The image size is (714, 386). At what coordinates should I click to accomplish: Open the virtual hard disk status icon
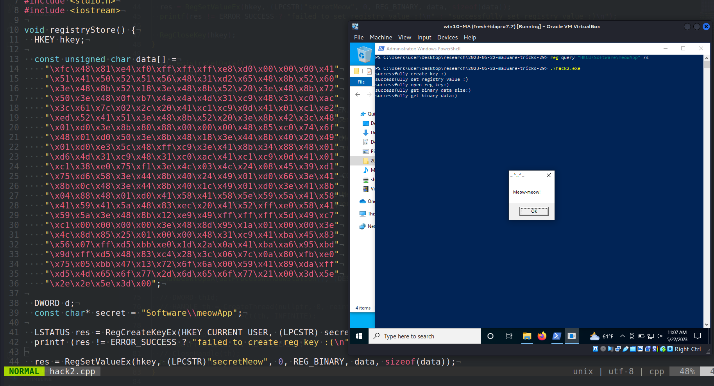(595, 349)
